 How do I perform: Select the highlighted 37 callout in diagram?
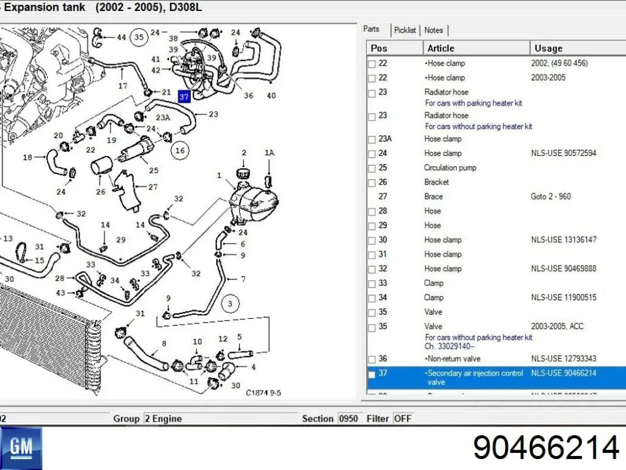point(183,96)
